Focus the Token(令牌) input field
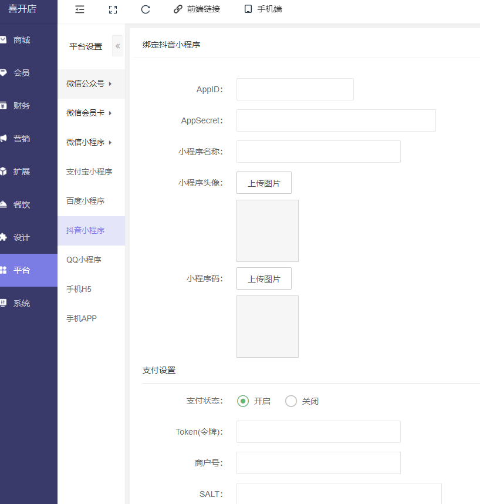Screen dimensions: 480x504 319,432
